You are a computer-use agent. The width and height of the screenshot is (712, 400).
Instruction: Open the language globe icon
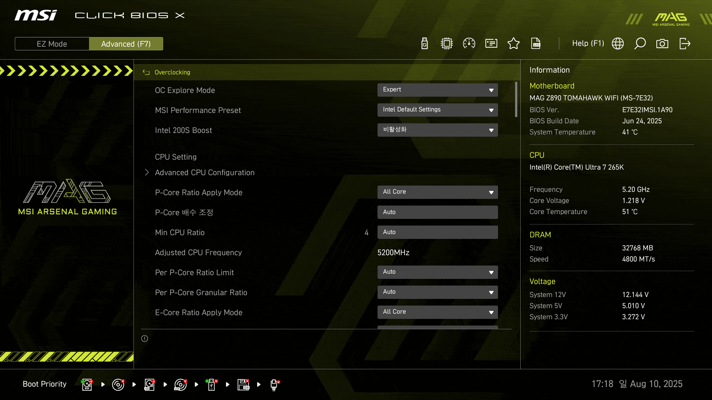tap(618, 44)
